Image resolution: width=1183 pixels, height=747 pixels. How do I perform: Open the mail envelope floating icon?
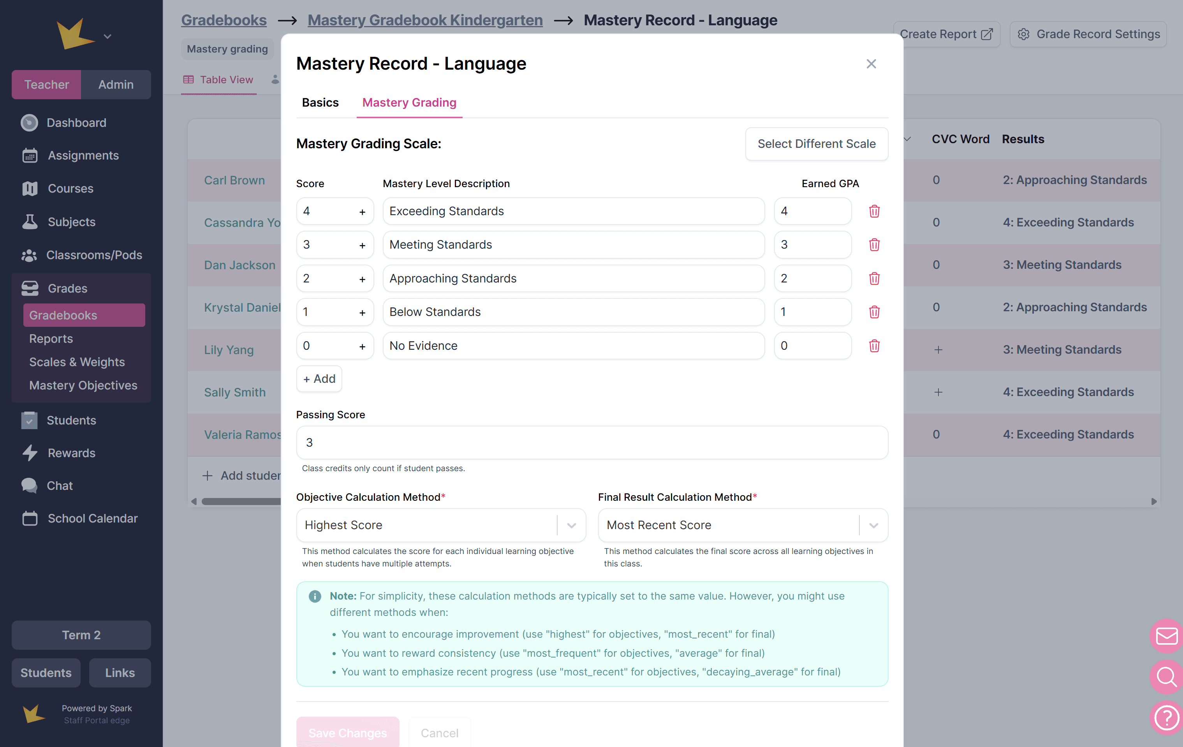(1167, 636)
